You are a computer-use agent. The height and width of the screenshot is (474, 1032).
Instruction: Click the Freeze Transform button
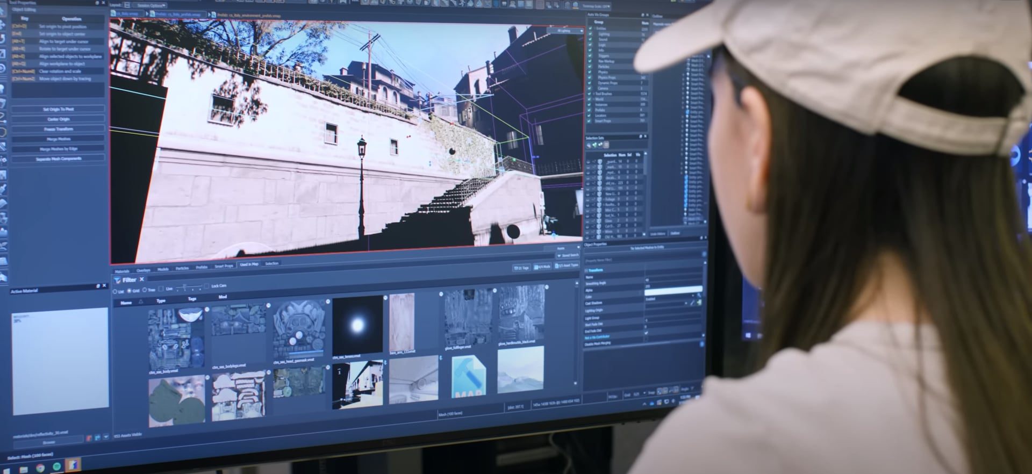tap(58, 129)
